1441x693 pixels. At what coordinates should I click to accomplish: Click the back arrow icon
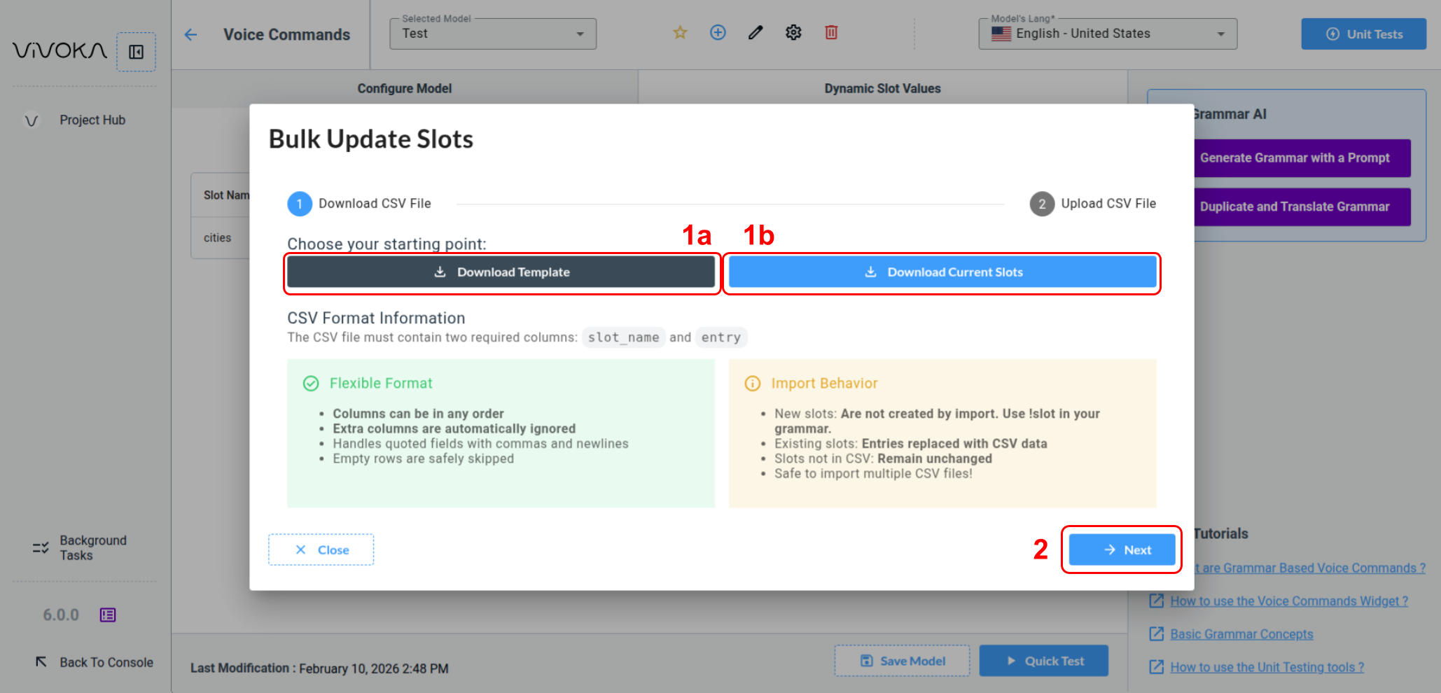(190, 35)
